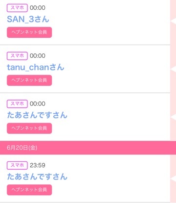Viewport: 176px width, 203px height.
Task: Click the 00:00 timestamp of SAN_3さん
Action: pos(38,8)
